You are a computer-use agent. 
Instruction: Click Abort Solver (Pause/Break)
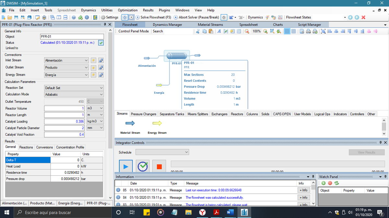(196, 17)
